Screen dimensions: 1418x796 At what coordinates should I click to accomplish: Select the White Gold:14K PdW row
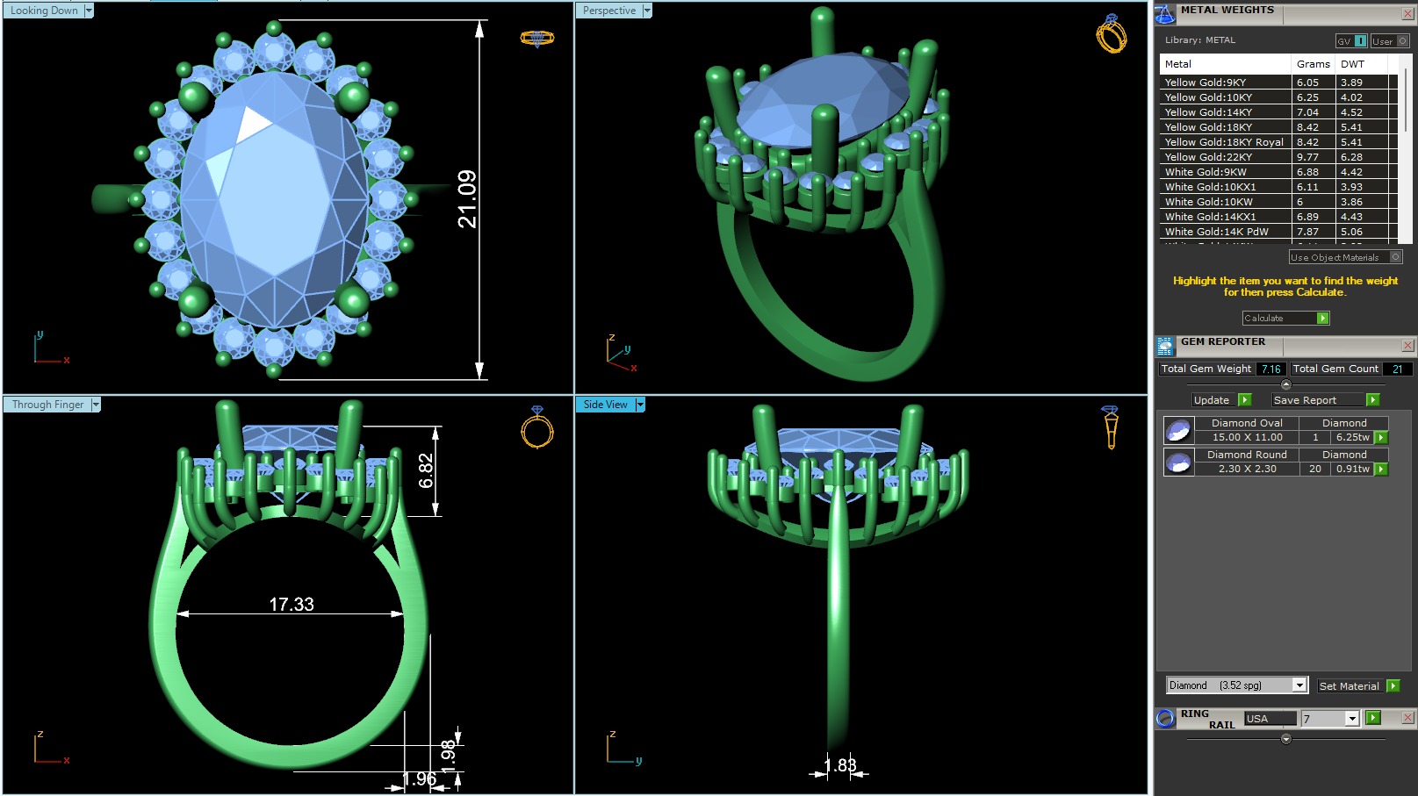point(1278,232)
